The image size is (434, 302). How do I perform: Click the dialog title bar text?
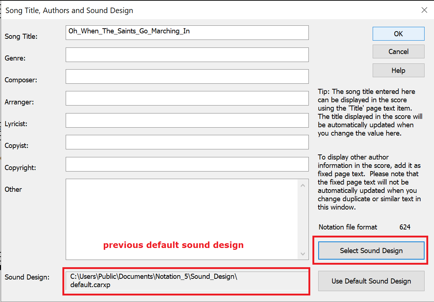coord(69,11)
